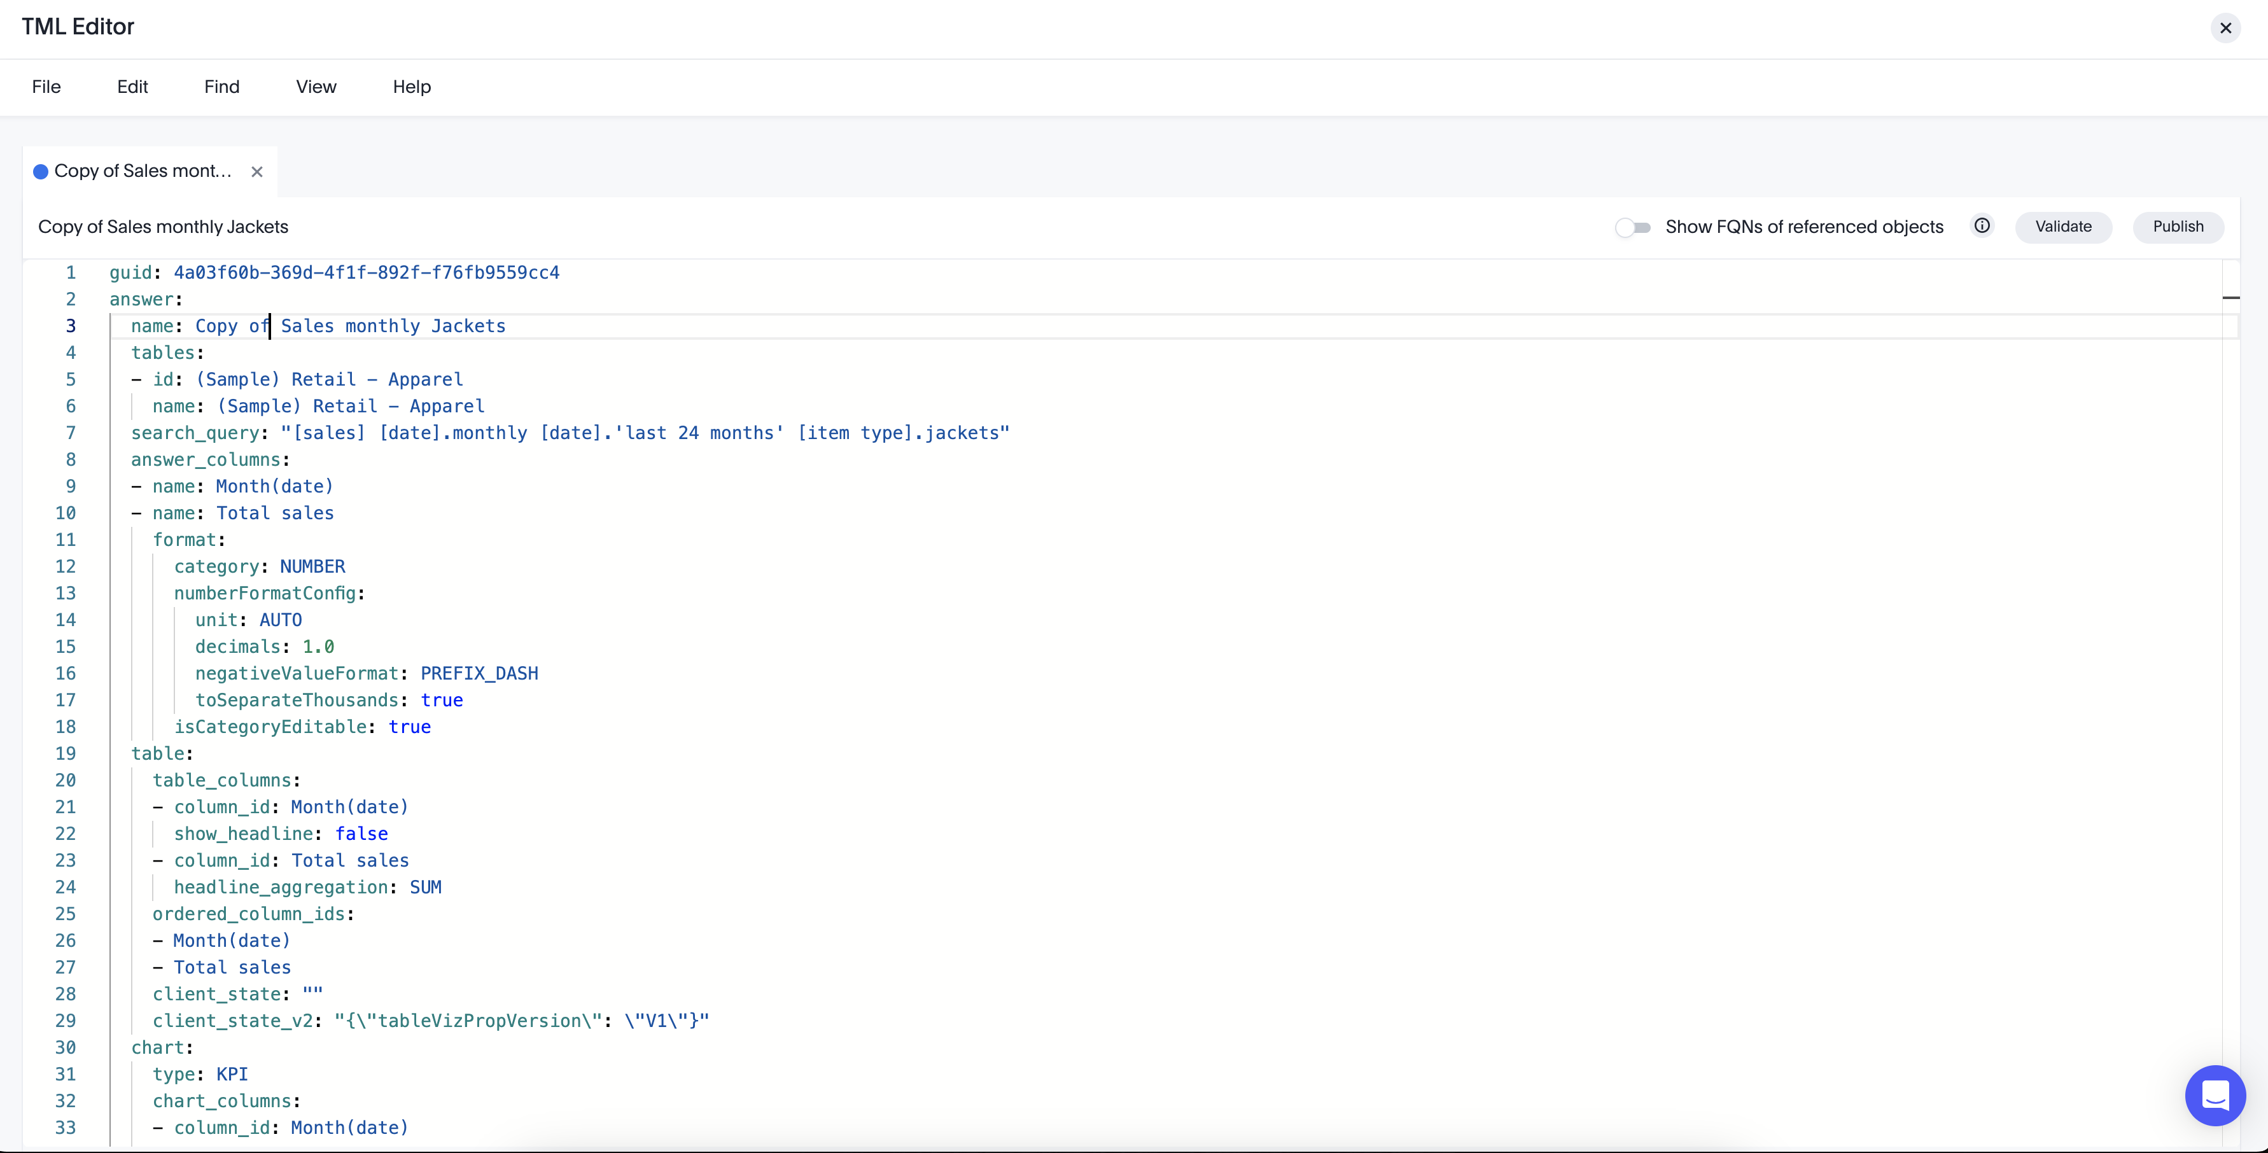
Task: Open the Edit menu
Action: (132, 87)
